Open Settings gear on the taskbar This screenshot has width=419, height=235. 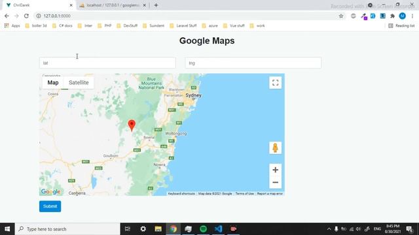point(143,229)
